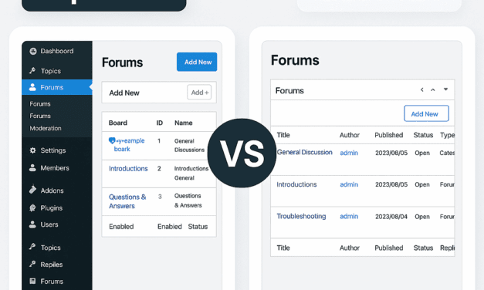Open Repiles in the sidebar
484x290 pixels.
(51, 265)
